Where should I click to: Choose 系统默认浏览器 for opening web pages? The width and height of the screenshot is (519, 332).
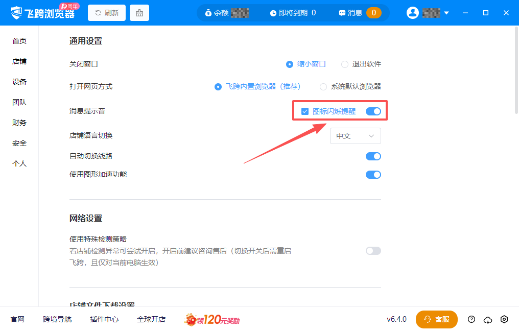(x=323, y=87)
